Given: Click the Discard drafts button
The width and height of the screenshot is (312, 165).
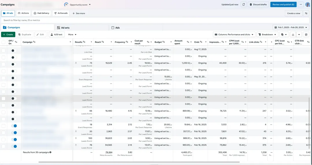Looking at the screenshot, I should click(x=258, y=5).
